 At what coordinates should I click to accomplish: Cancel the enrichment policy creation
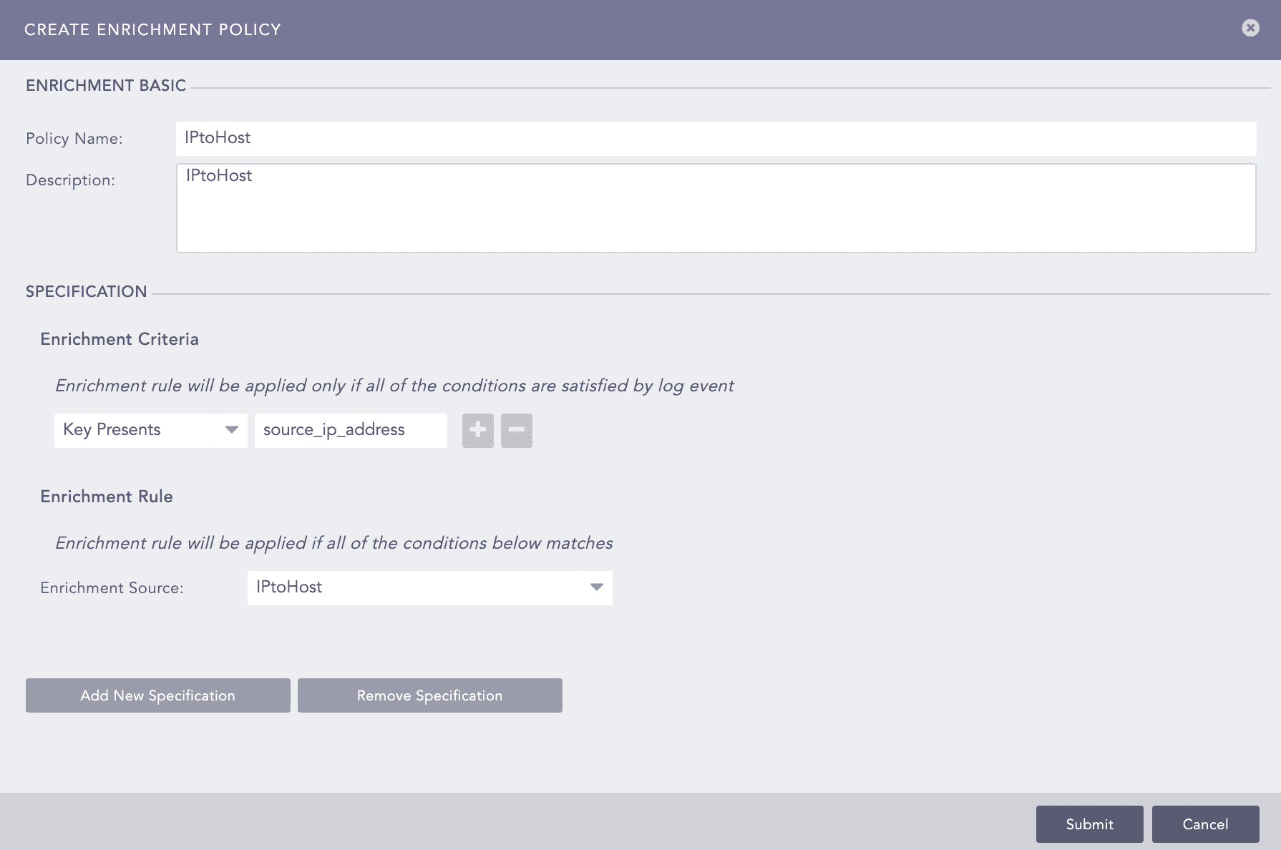tap(1205, 824)
